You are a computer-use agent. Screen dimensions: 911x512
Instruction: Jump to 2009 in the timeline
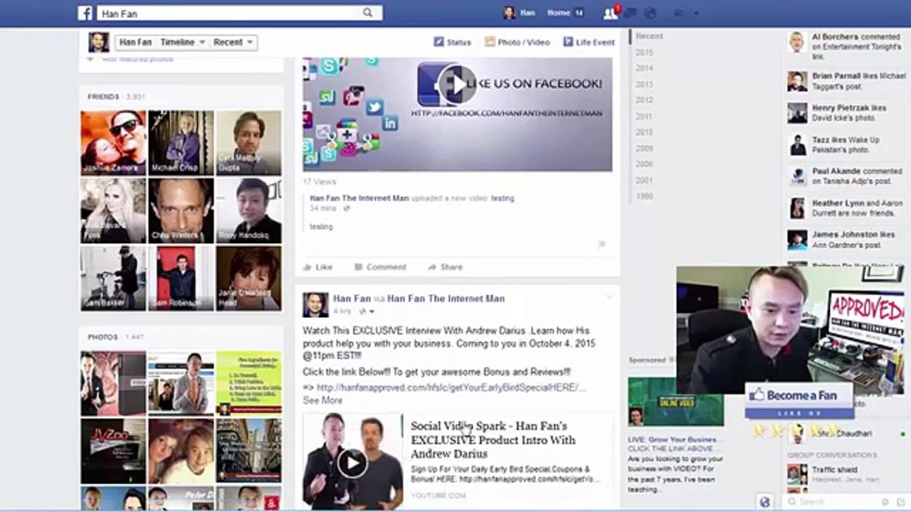click(644, 148)
